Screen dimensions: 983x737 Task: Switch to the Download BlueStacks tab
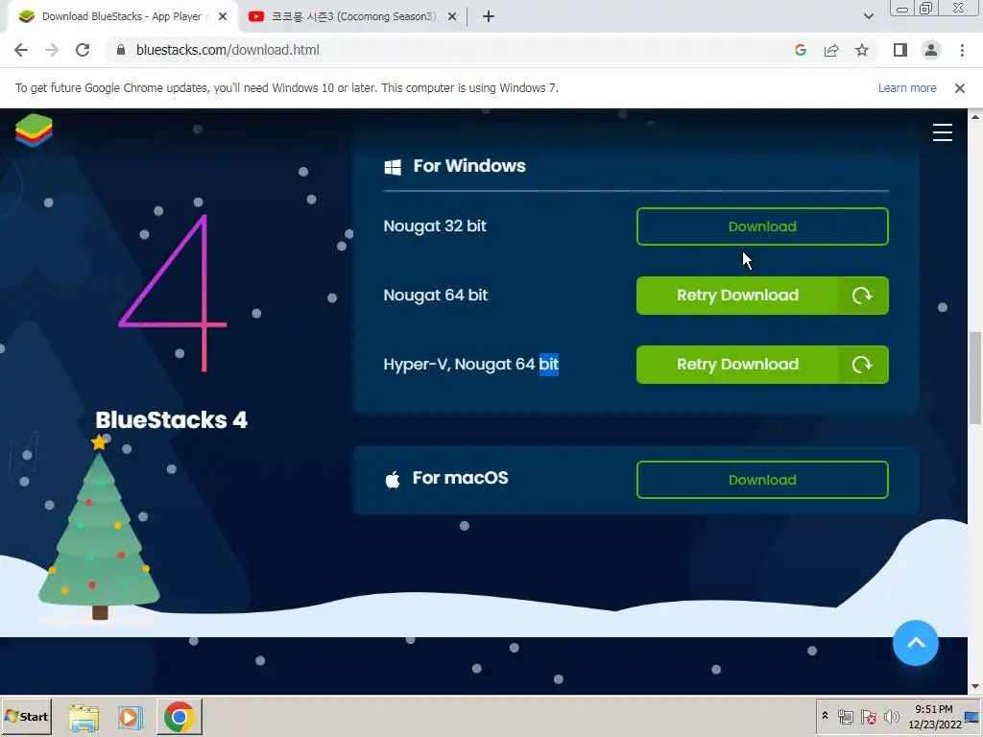[x=122, y=17]
